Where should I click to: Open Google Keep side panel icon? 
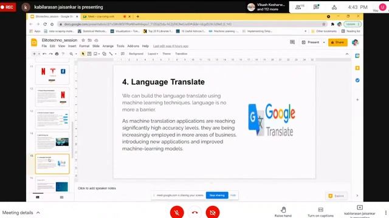[357, 68]
